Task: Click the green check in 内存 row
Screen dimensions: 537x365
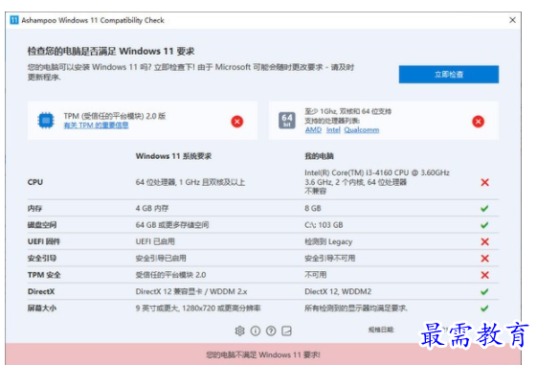Action: pos(484,209)
